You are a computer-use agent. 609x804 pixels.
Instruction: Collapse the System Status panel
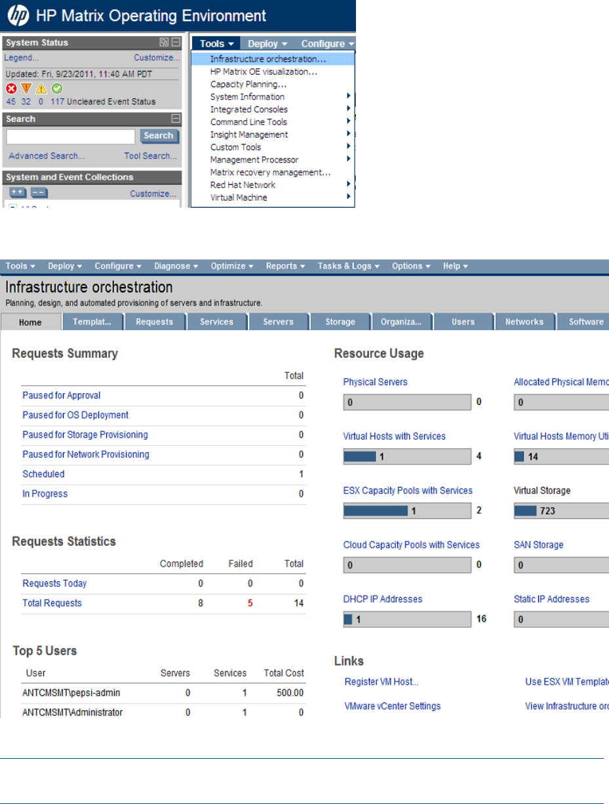(x=175, y=43)
